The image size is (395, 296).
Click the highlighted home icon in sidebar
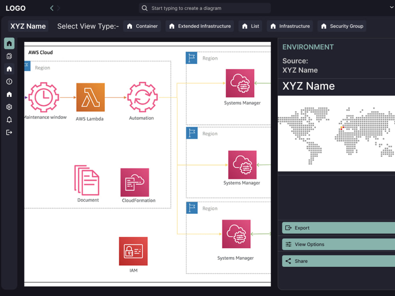pyautogui.click(x=9, y=43)
